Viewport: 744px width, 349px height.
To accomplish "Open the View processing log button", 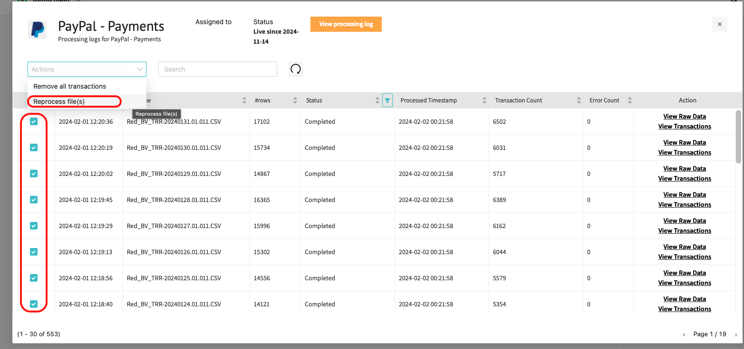I will [x=346, y=24].
